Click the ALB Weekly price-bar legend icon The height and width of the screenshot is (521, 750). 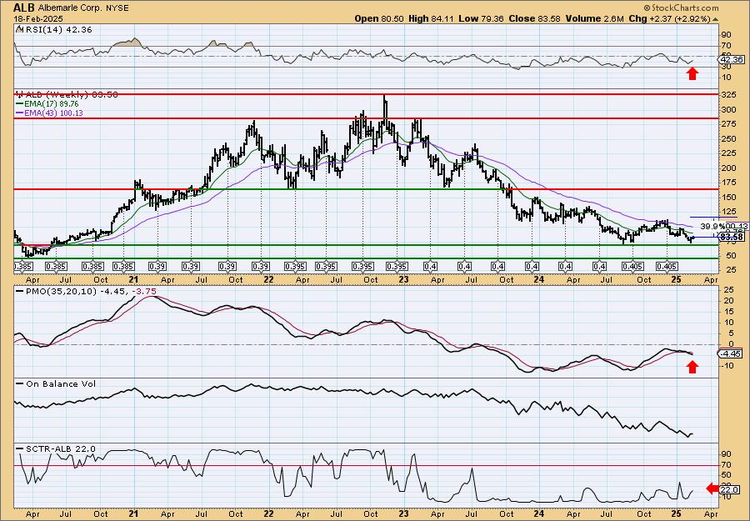[19, 94]
